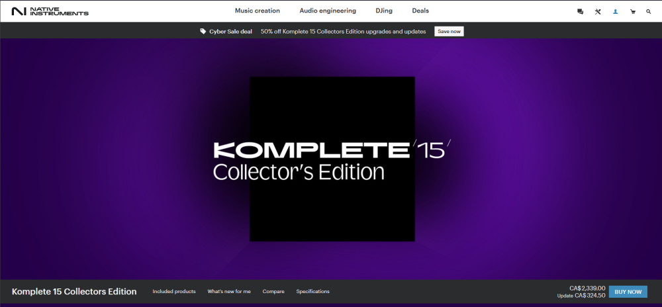
Task: Go to Included products section
Action: tap(174, 291)
